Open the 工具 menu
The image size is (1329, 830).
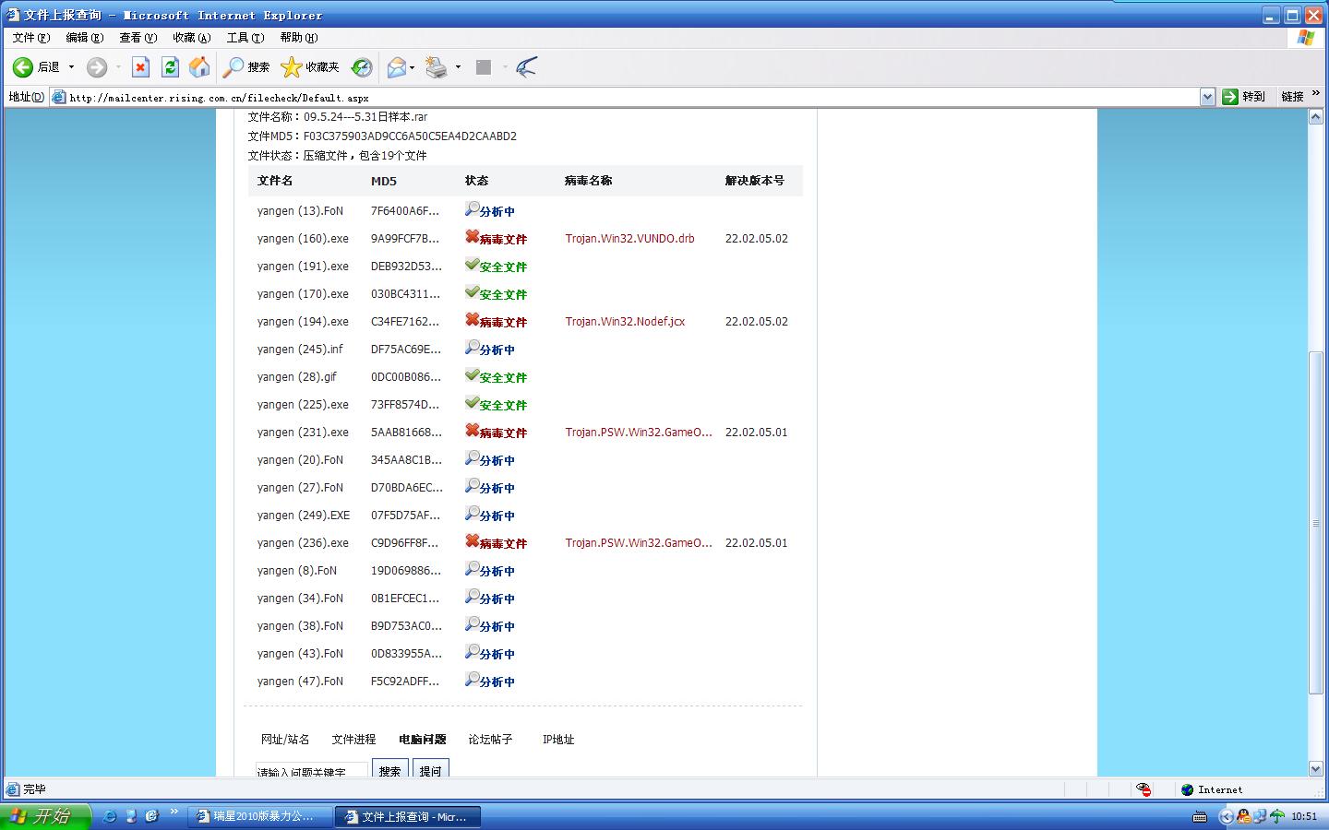(x=245, y=38)
